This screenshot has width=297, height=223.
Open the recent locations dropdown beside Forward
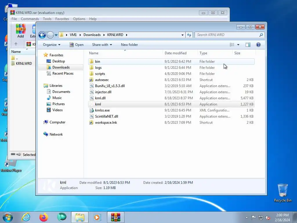coord(56,35)
